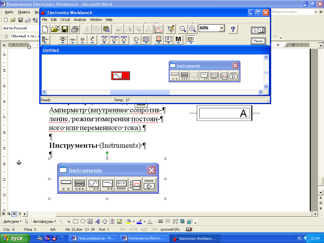The height and width of the screenshot is (243, 324).
Task: Select the Line drawing tool in Word
Action: pos(61,221)
